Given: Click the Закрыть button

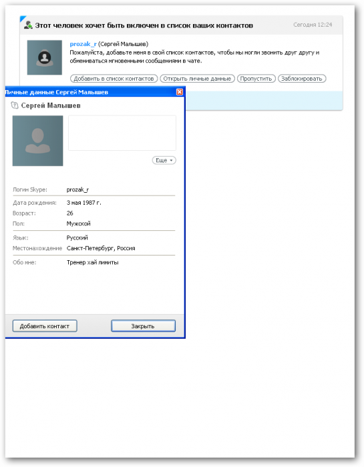Looking at the screenshot, I should click(143, 326).
